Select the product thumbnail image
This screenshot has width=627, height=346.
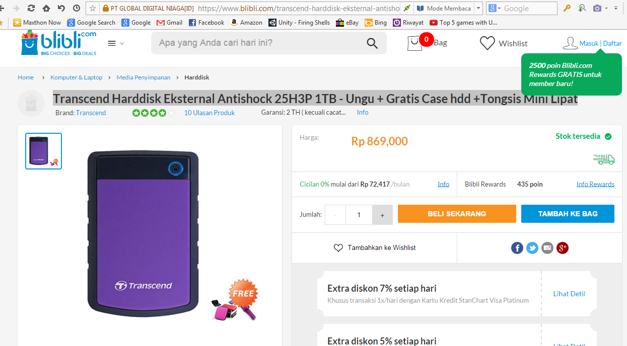(x=44, y=151)
